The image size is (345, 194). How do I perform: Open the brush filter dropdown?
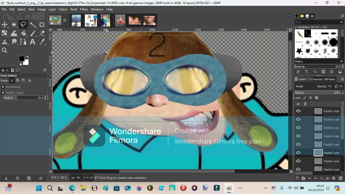(x=341, y=22)
